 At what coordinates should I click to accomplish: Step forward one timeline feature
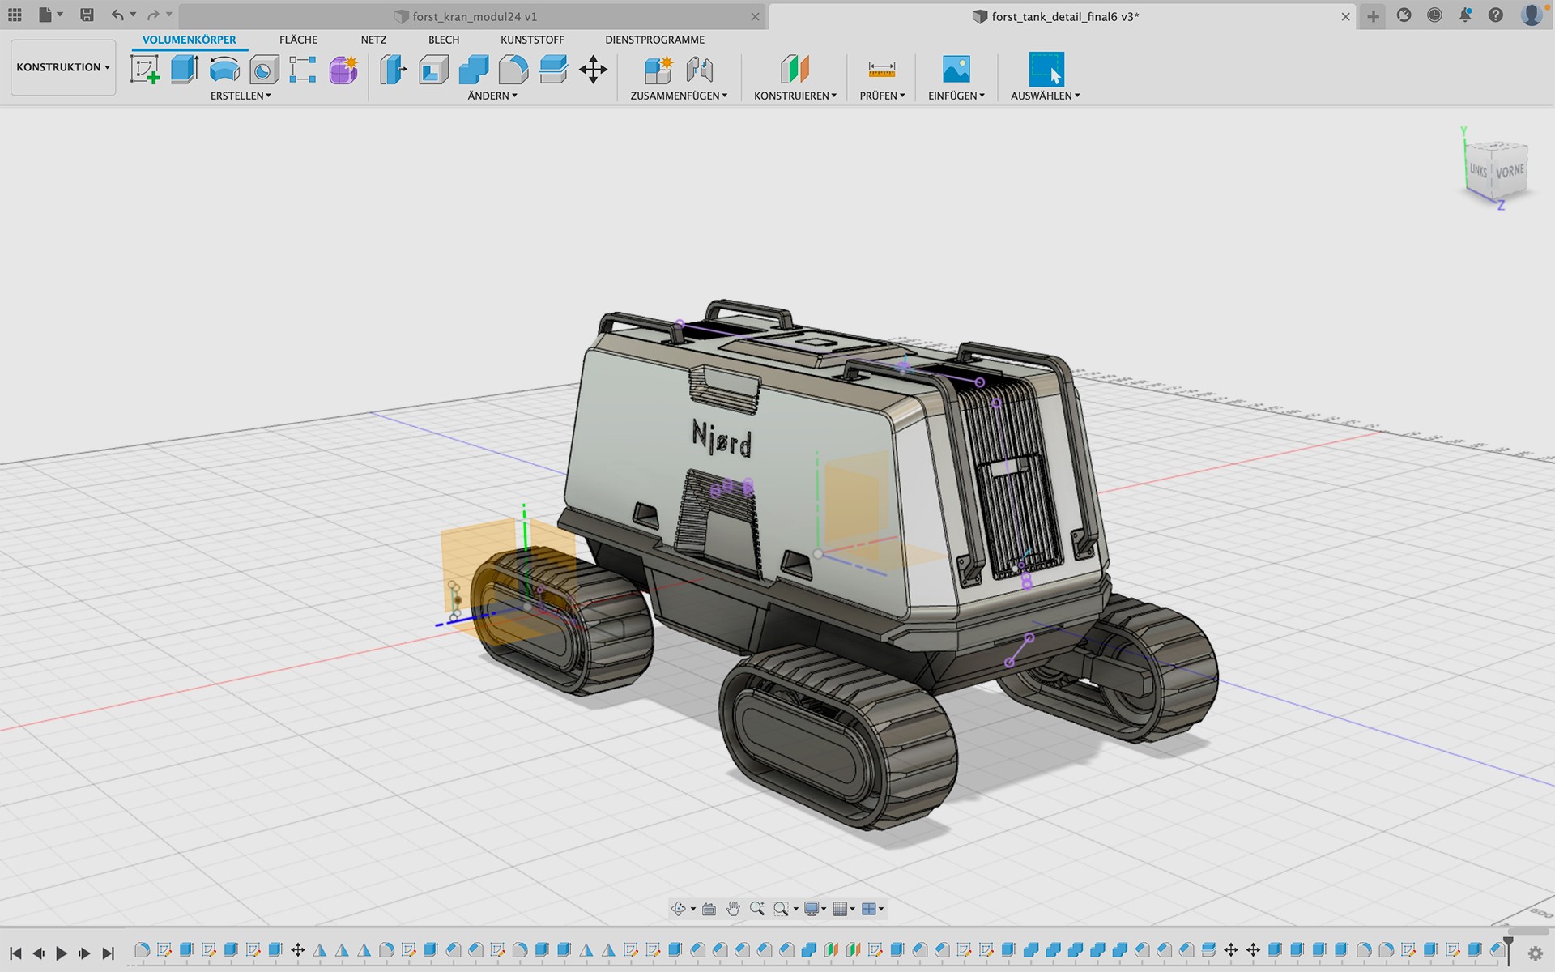coord(84,953)
